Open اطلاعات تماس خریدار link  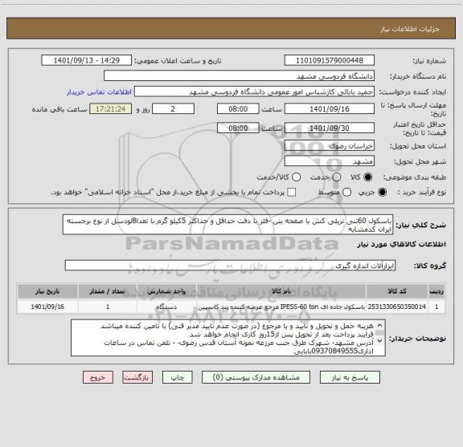(x=99, y=92)
